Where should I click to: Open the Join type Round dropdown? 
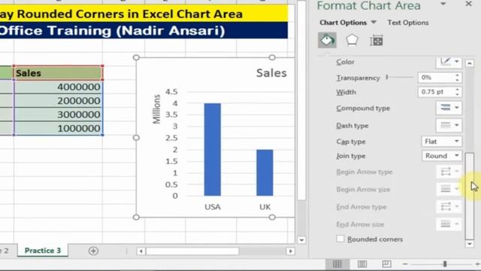click(442, 156)
